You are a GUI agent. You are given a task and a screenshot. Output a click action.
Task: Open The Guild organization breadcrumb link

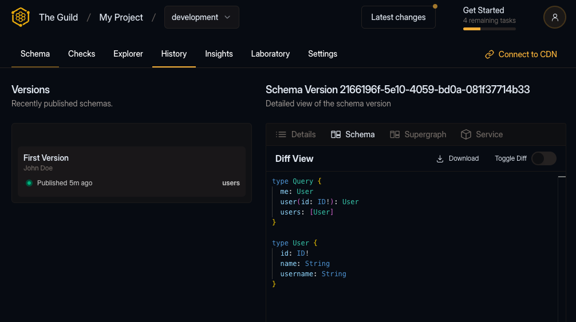click(58, 17)
